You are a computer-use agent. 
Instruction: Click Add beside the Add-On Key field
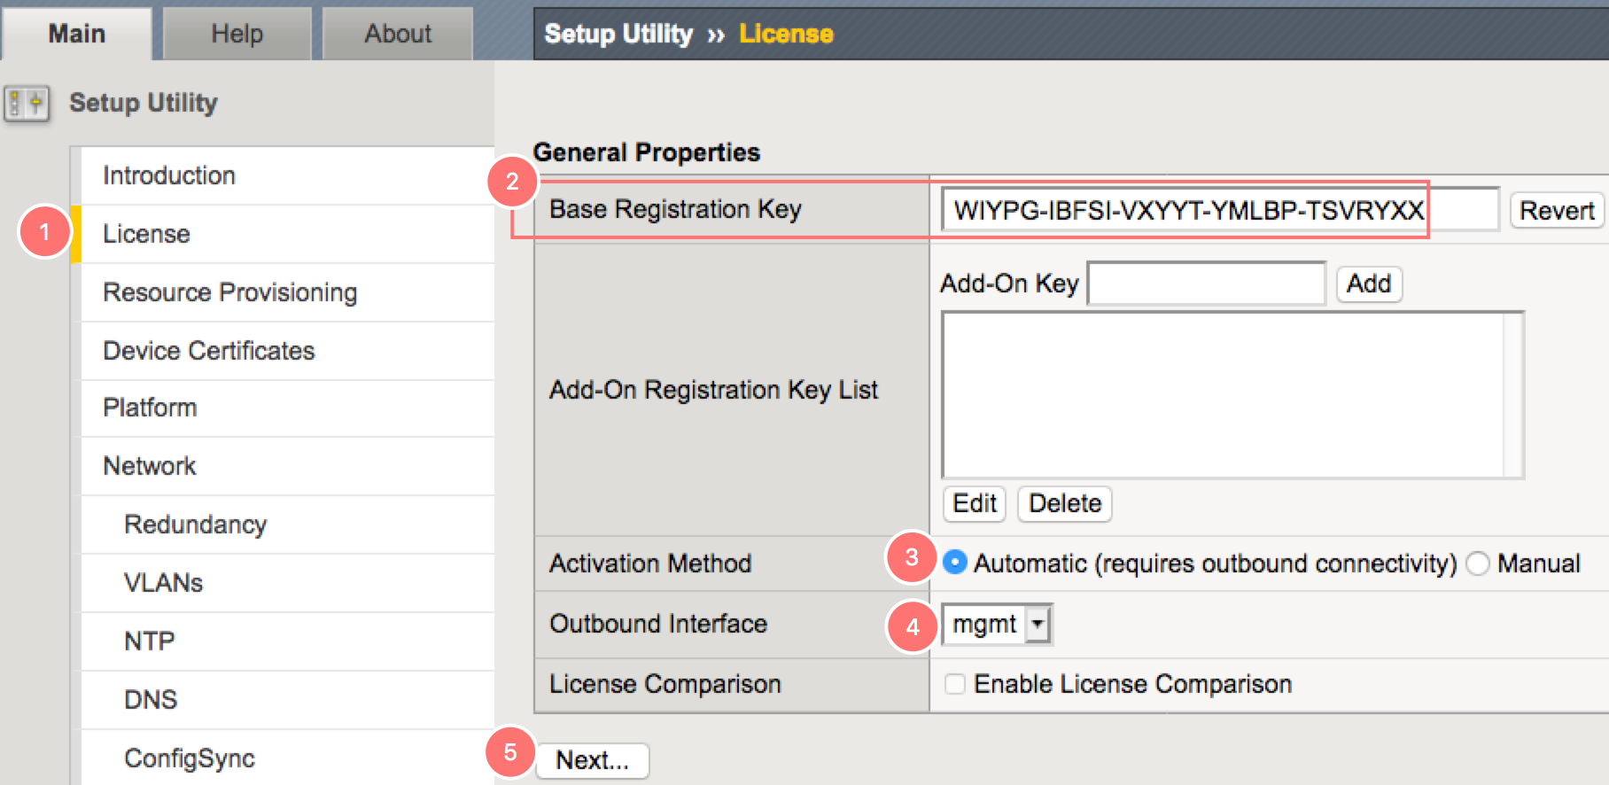[1369, 284]
